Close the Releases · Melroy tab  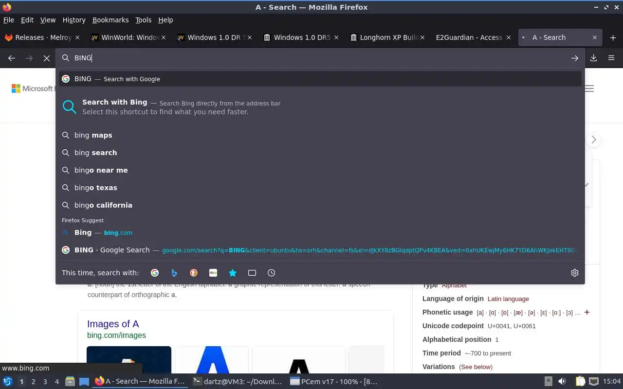coord(77,37)
